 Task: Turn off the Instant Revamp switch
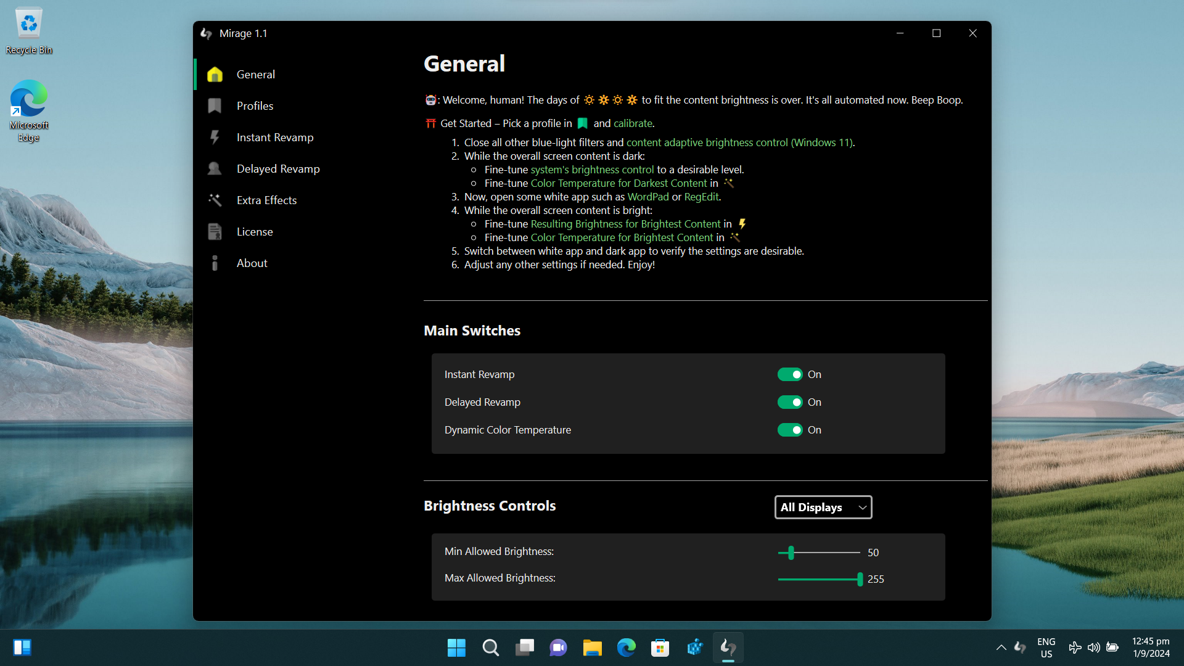point(791,374)
